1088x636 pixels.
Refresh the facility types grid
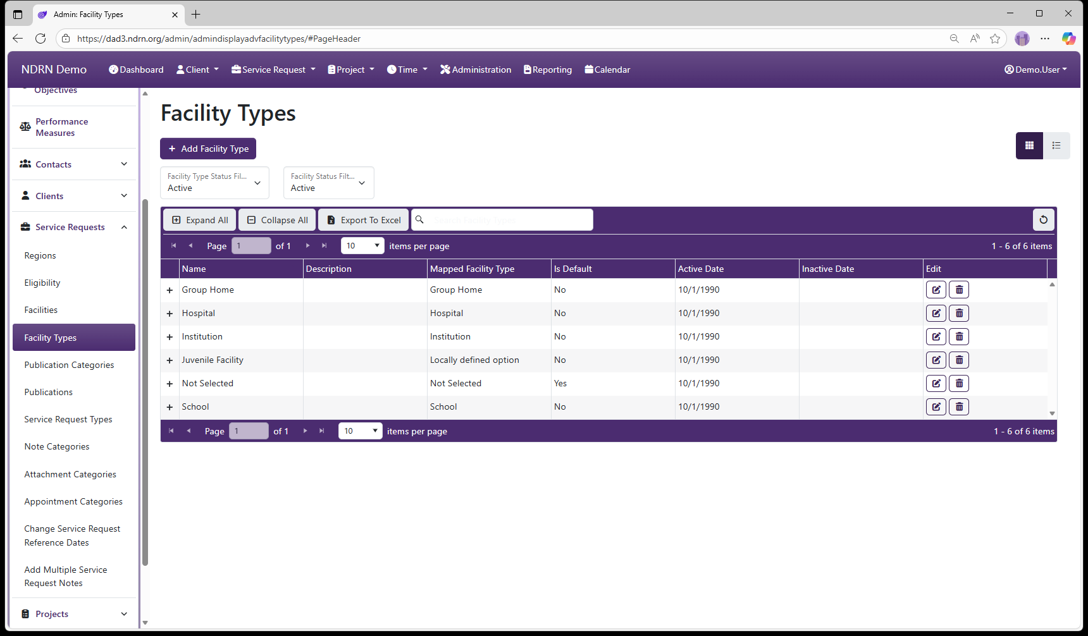[x=1044, y=220]
